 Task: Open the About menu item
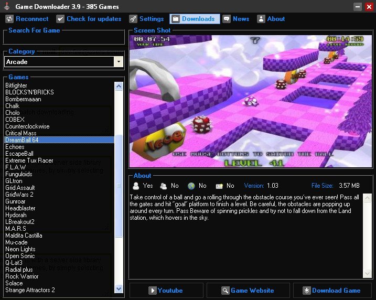[x=271, y=19]
